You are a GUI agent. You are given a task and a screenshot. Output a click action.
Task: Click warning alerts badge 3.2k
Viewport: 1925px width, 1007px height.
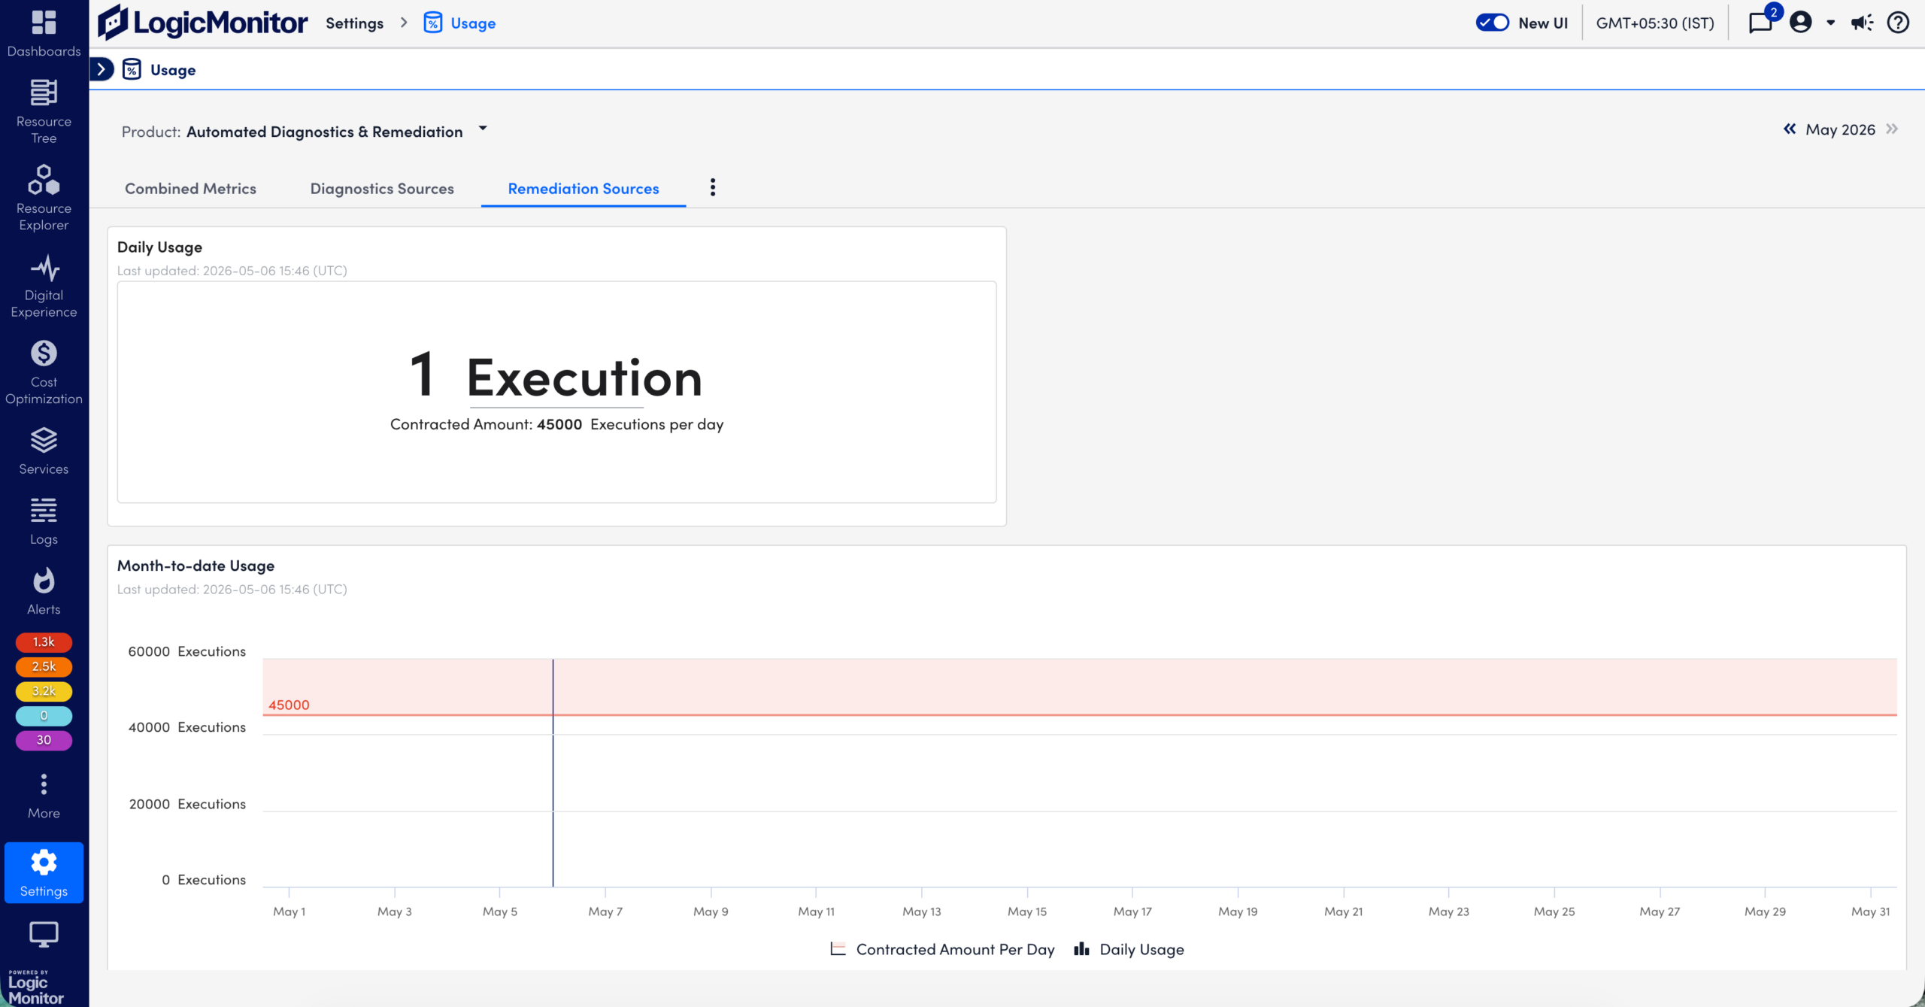point(44,690)
